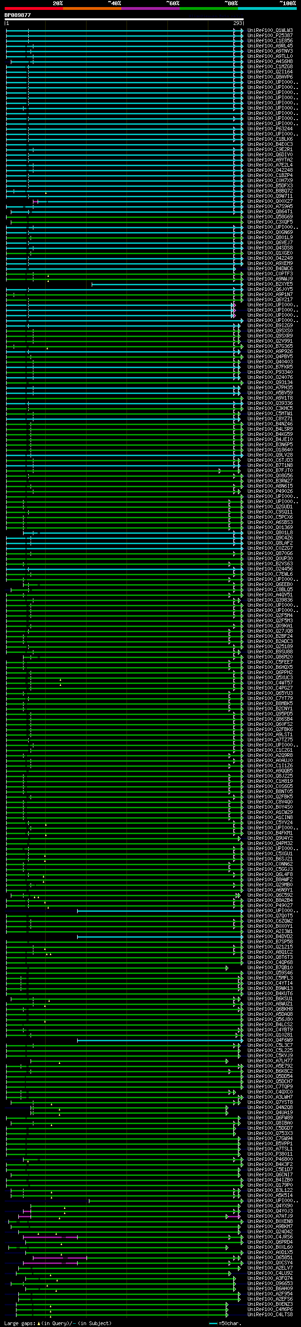Open hit UniRef100_B0ENZ3
Image resolution: width=301 pixels, height=1327 pixels.
(270, 1304)
